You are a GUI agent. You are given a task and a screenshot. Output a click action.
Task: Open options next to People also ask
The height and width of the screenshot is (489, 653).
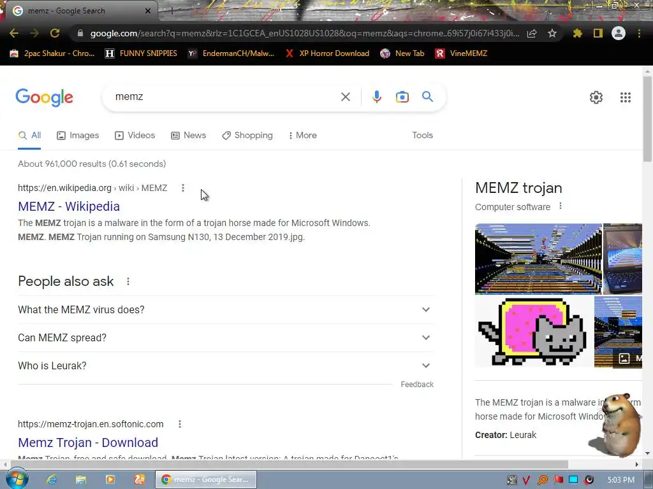click(128, 281)
